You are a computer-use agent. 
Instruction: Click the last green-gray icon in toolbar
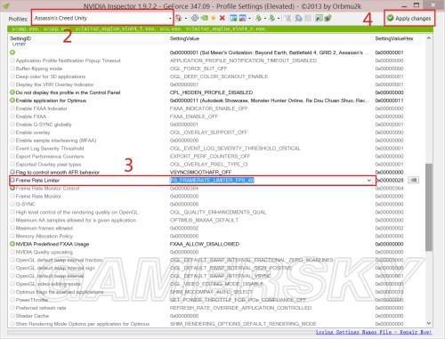pos(328,18)
